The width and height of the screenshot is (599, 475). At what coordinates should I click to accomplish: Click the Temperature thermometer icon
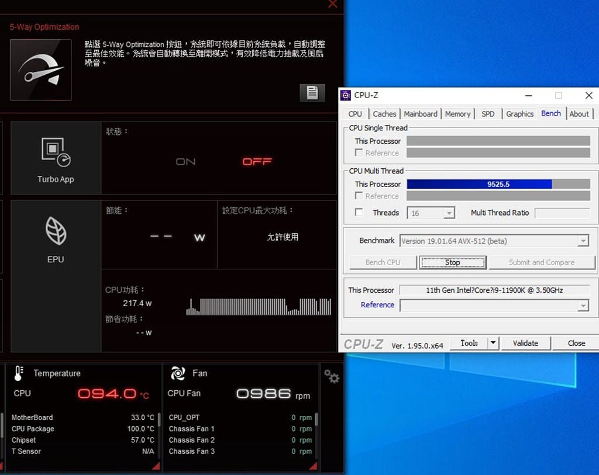coord(19,373)
